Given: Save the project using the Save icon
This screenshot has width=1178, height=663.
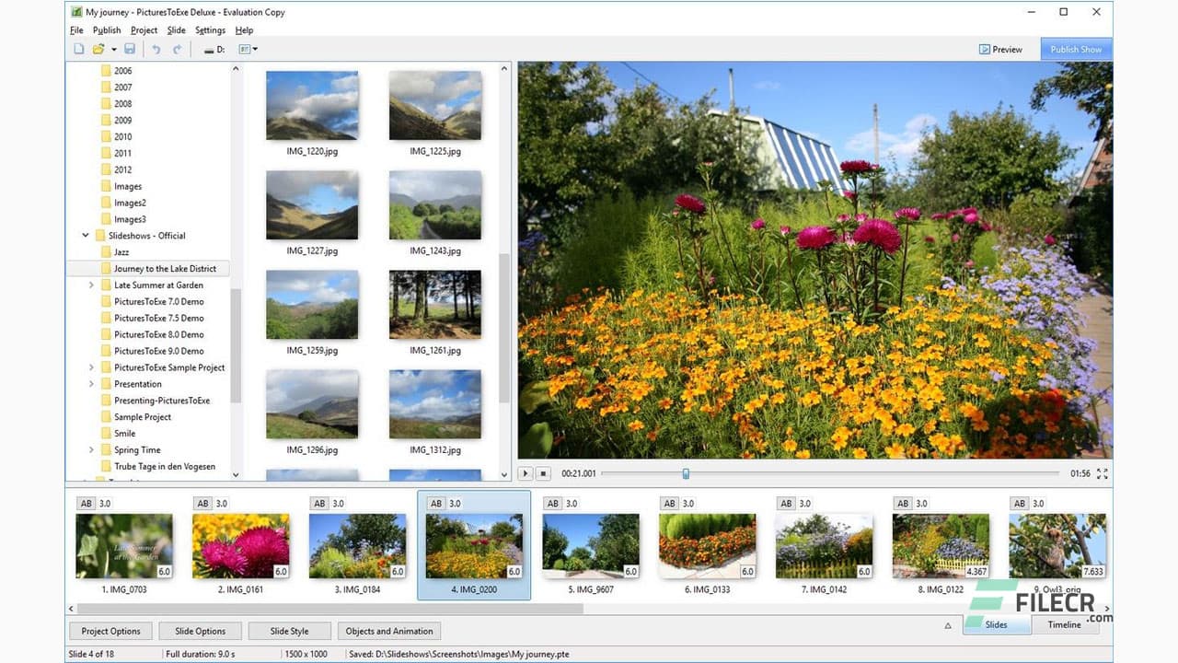Looking at the screenshot, I should pos(130,49).
